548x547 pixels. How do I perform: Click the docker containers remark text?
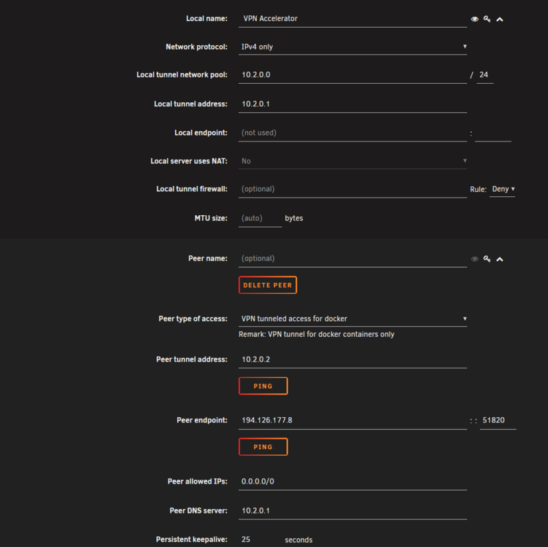(x=316, y=335)
